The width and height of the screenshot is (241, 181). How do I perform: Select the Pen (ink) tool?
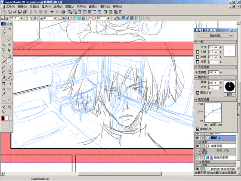3,62
